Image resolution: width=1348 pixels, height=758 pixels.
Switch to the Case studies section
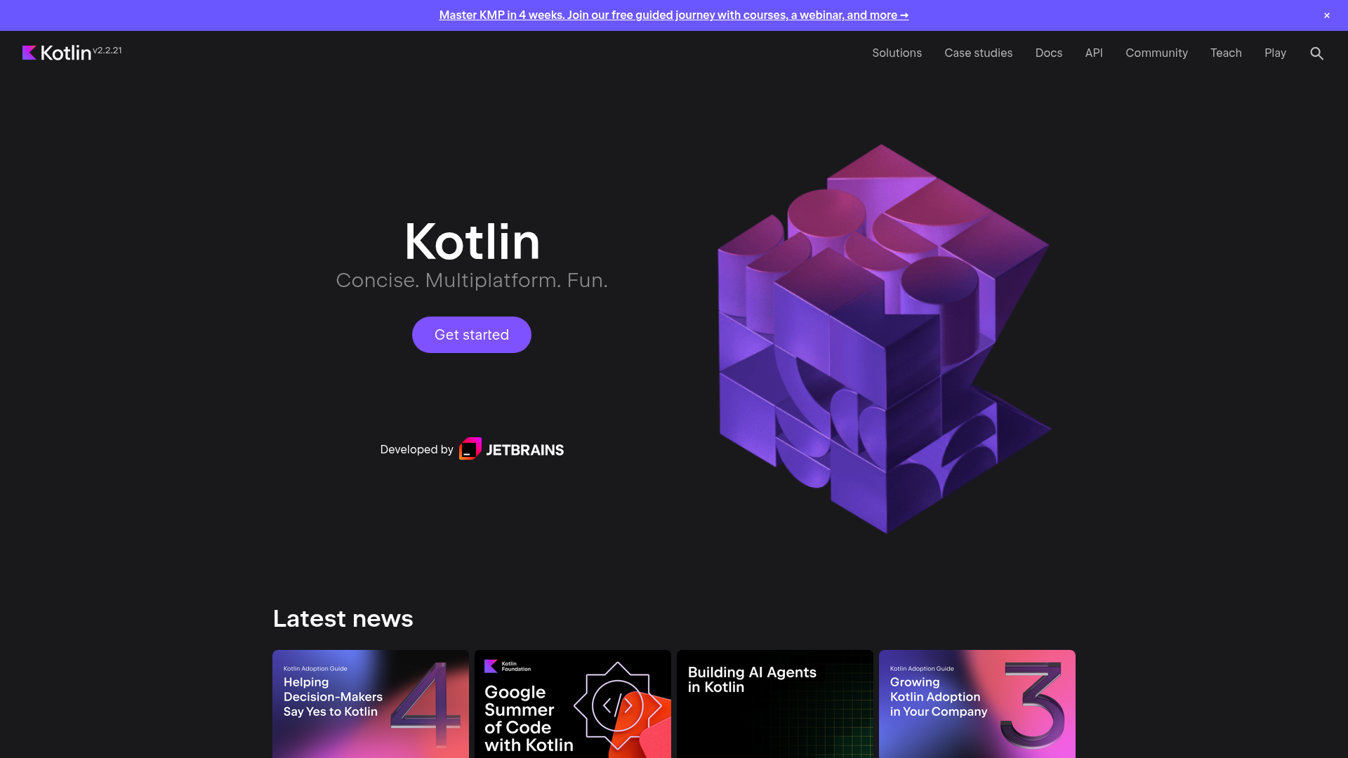978,53
